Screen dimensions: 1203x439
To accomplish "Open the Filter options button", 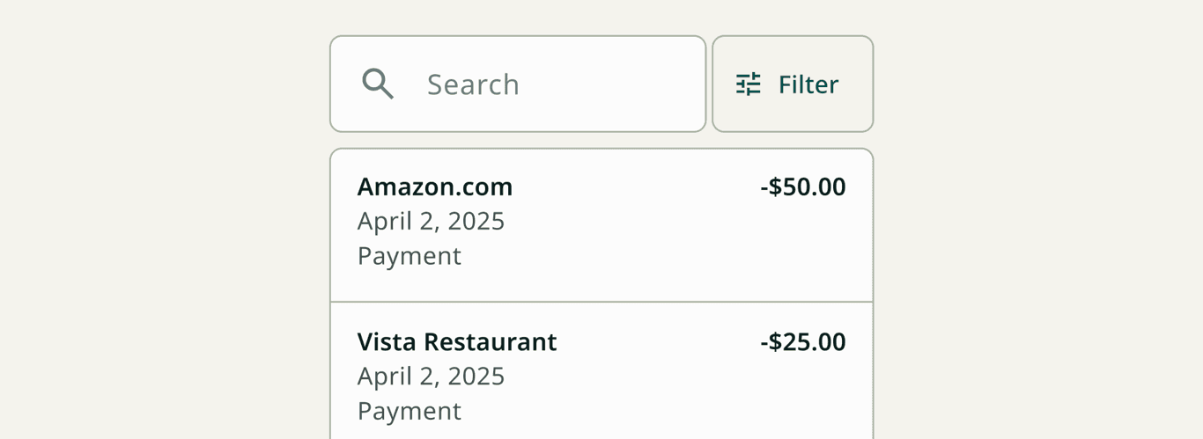I will click(x=793, y=84).
